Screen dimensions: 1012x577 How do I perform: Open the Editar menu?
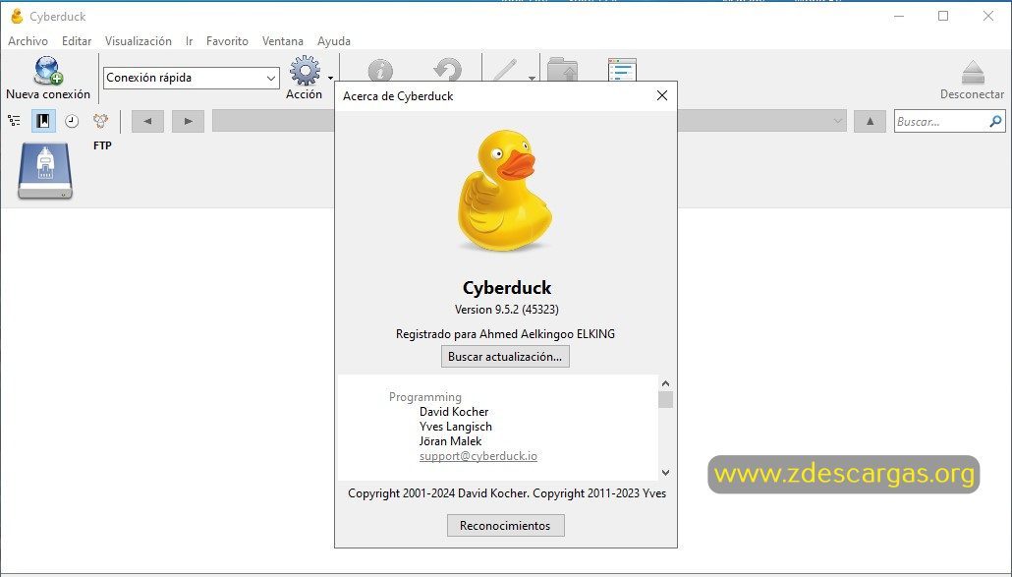(x=77, y=41)
